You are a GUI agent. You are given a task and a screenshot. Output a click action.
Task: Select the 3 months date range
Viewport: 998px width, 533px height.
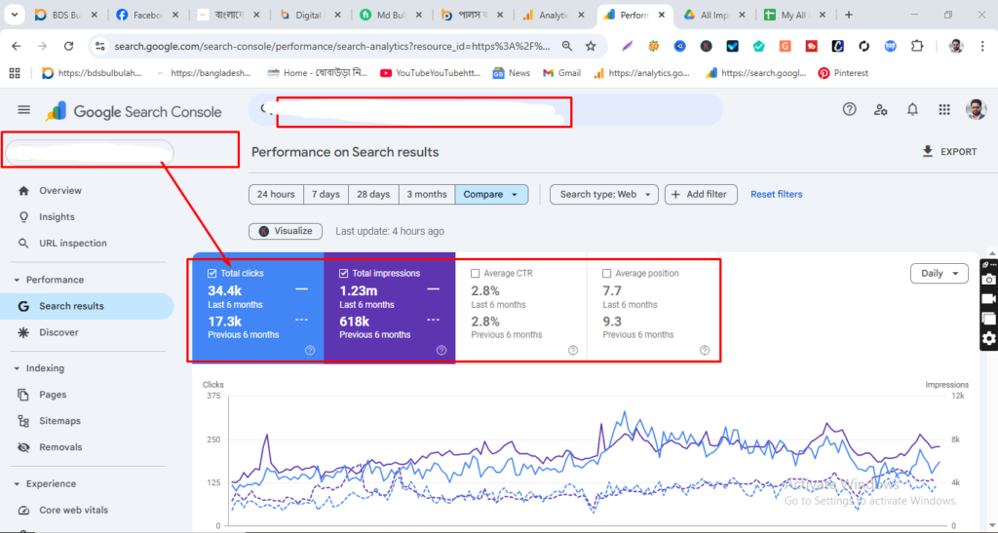click(427, 195)
